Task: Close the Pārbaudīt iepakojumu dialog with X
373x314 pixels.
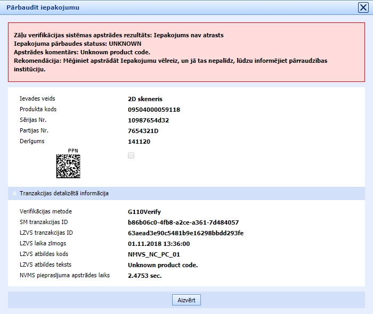Action: (362, 7)
